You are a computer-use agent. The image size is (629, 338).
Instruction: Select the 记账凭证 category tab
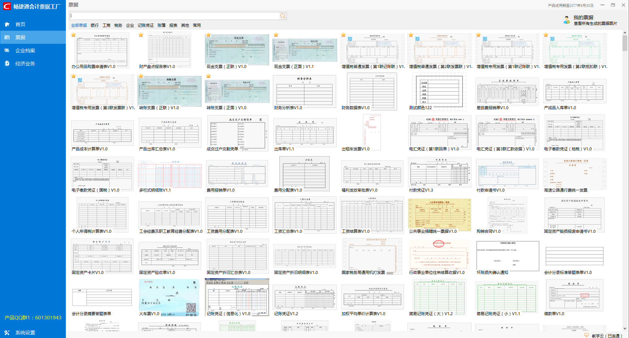(146, 25)
